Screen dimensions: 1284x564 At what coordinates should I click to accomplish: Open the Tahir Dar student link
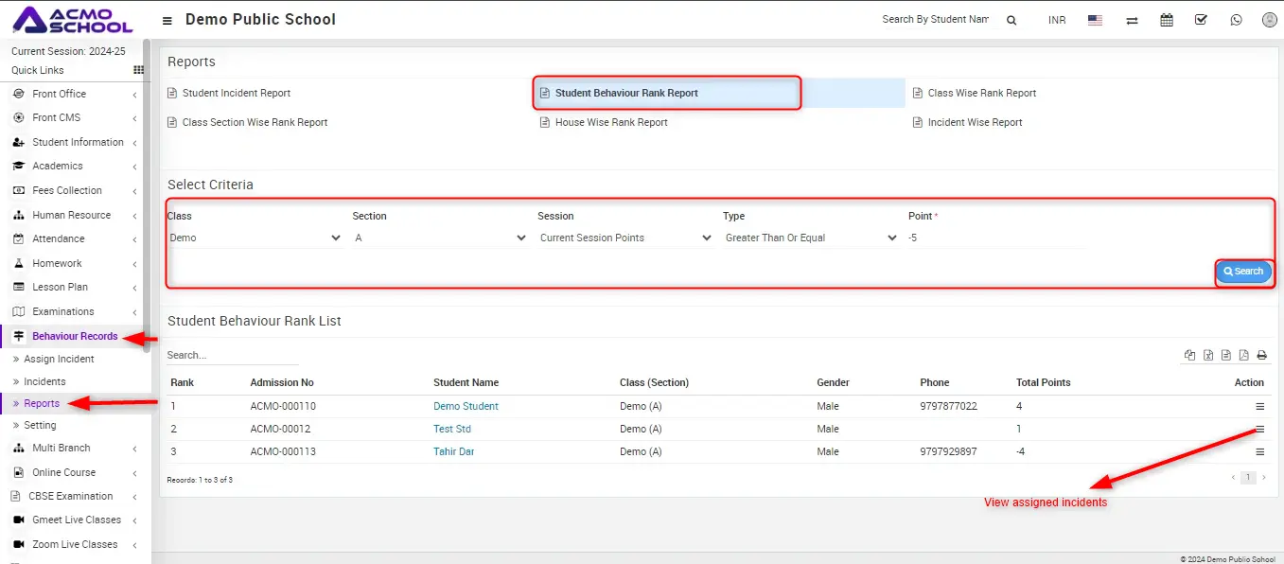tap(453, 452)
